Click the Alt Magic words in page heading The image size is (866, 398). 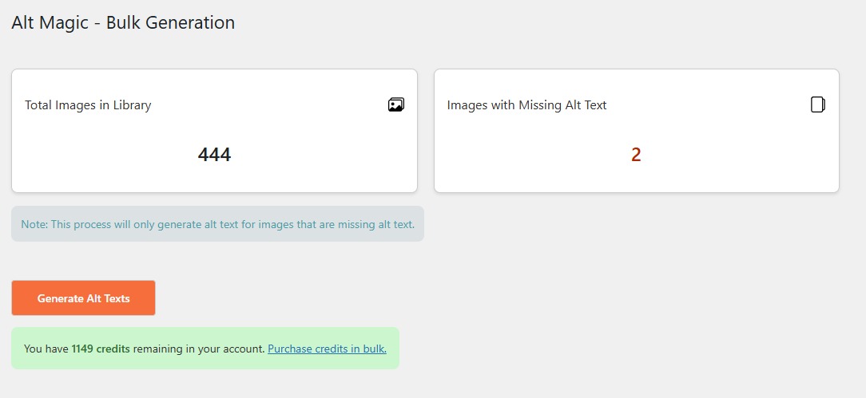tap(50, 22)
